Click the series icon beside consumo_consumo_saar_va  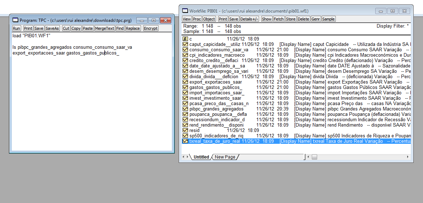tap(185, 49)
